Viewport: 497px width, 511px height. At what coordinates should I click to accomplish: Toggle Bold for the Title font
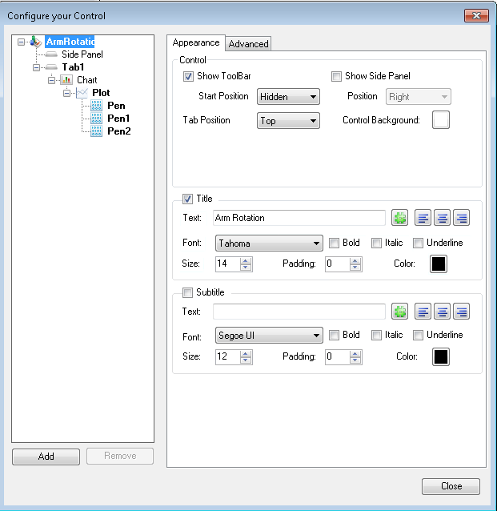pos(335,243)
